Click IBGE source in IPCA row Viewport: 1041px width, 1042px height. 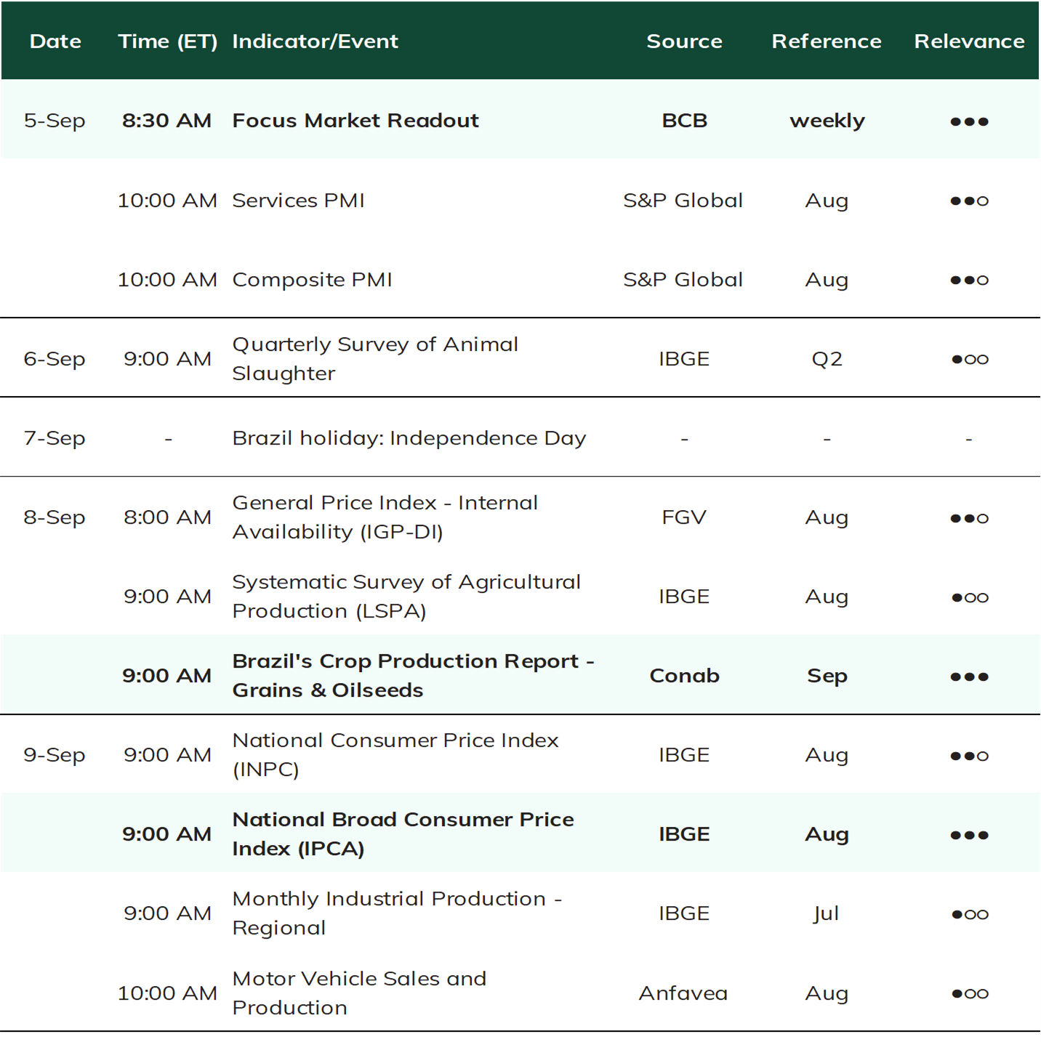[x=684, y=833]
